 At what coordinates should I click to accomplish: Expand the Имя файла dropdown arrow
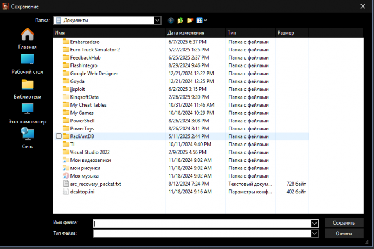(314, 223)
